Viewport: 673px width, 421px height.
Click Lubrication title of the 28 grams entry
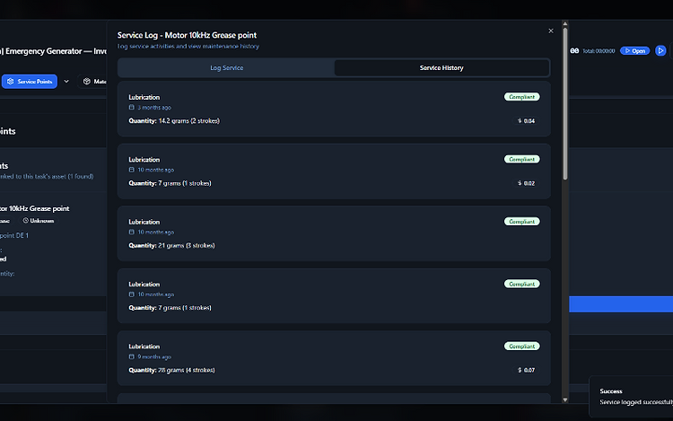(144, 346)
